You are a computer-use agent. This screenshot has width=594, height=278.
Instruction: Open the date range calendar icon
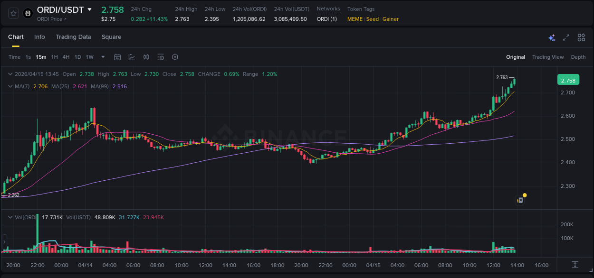click(x=117, y=57)
